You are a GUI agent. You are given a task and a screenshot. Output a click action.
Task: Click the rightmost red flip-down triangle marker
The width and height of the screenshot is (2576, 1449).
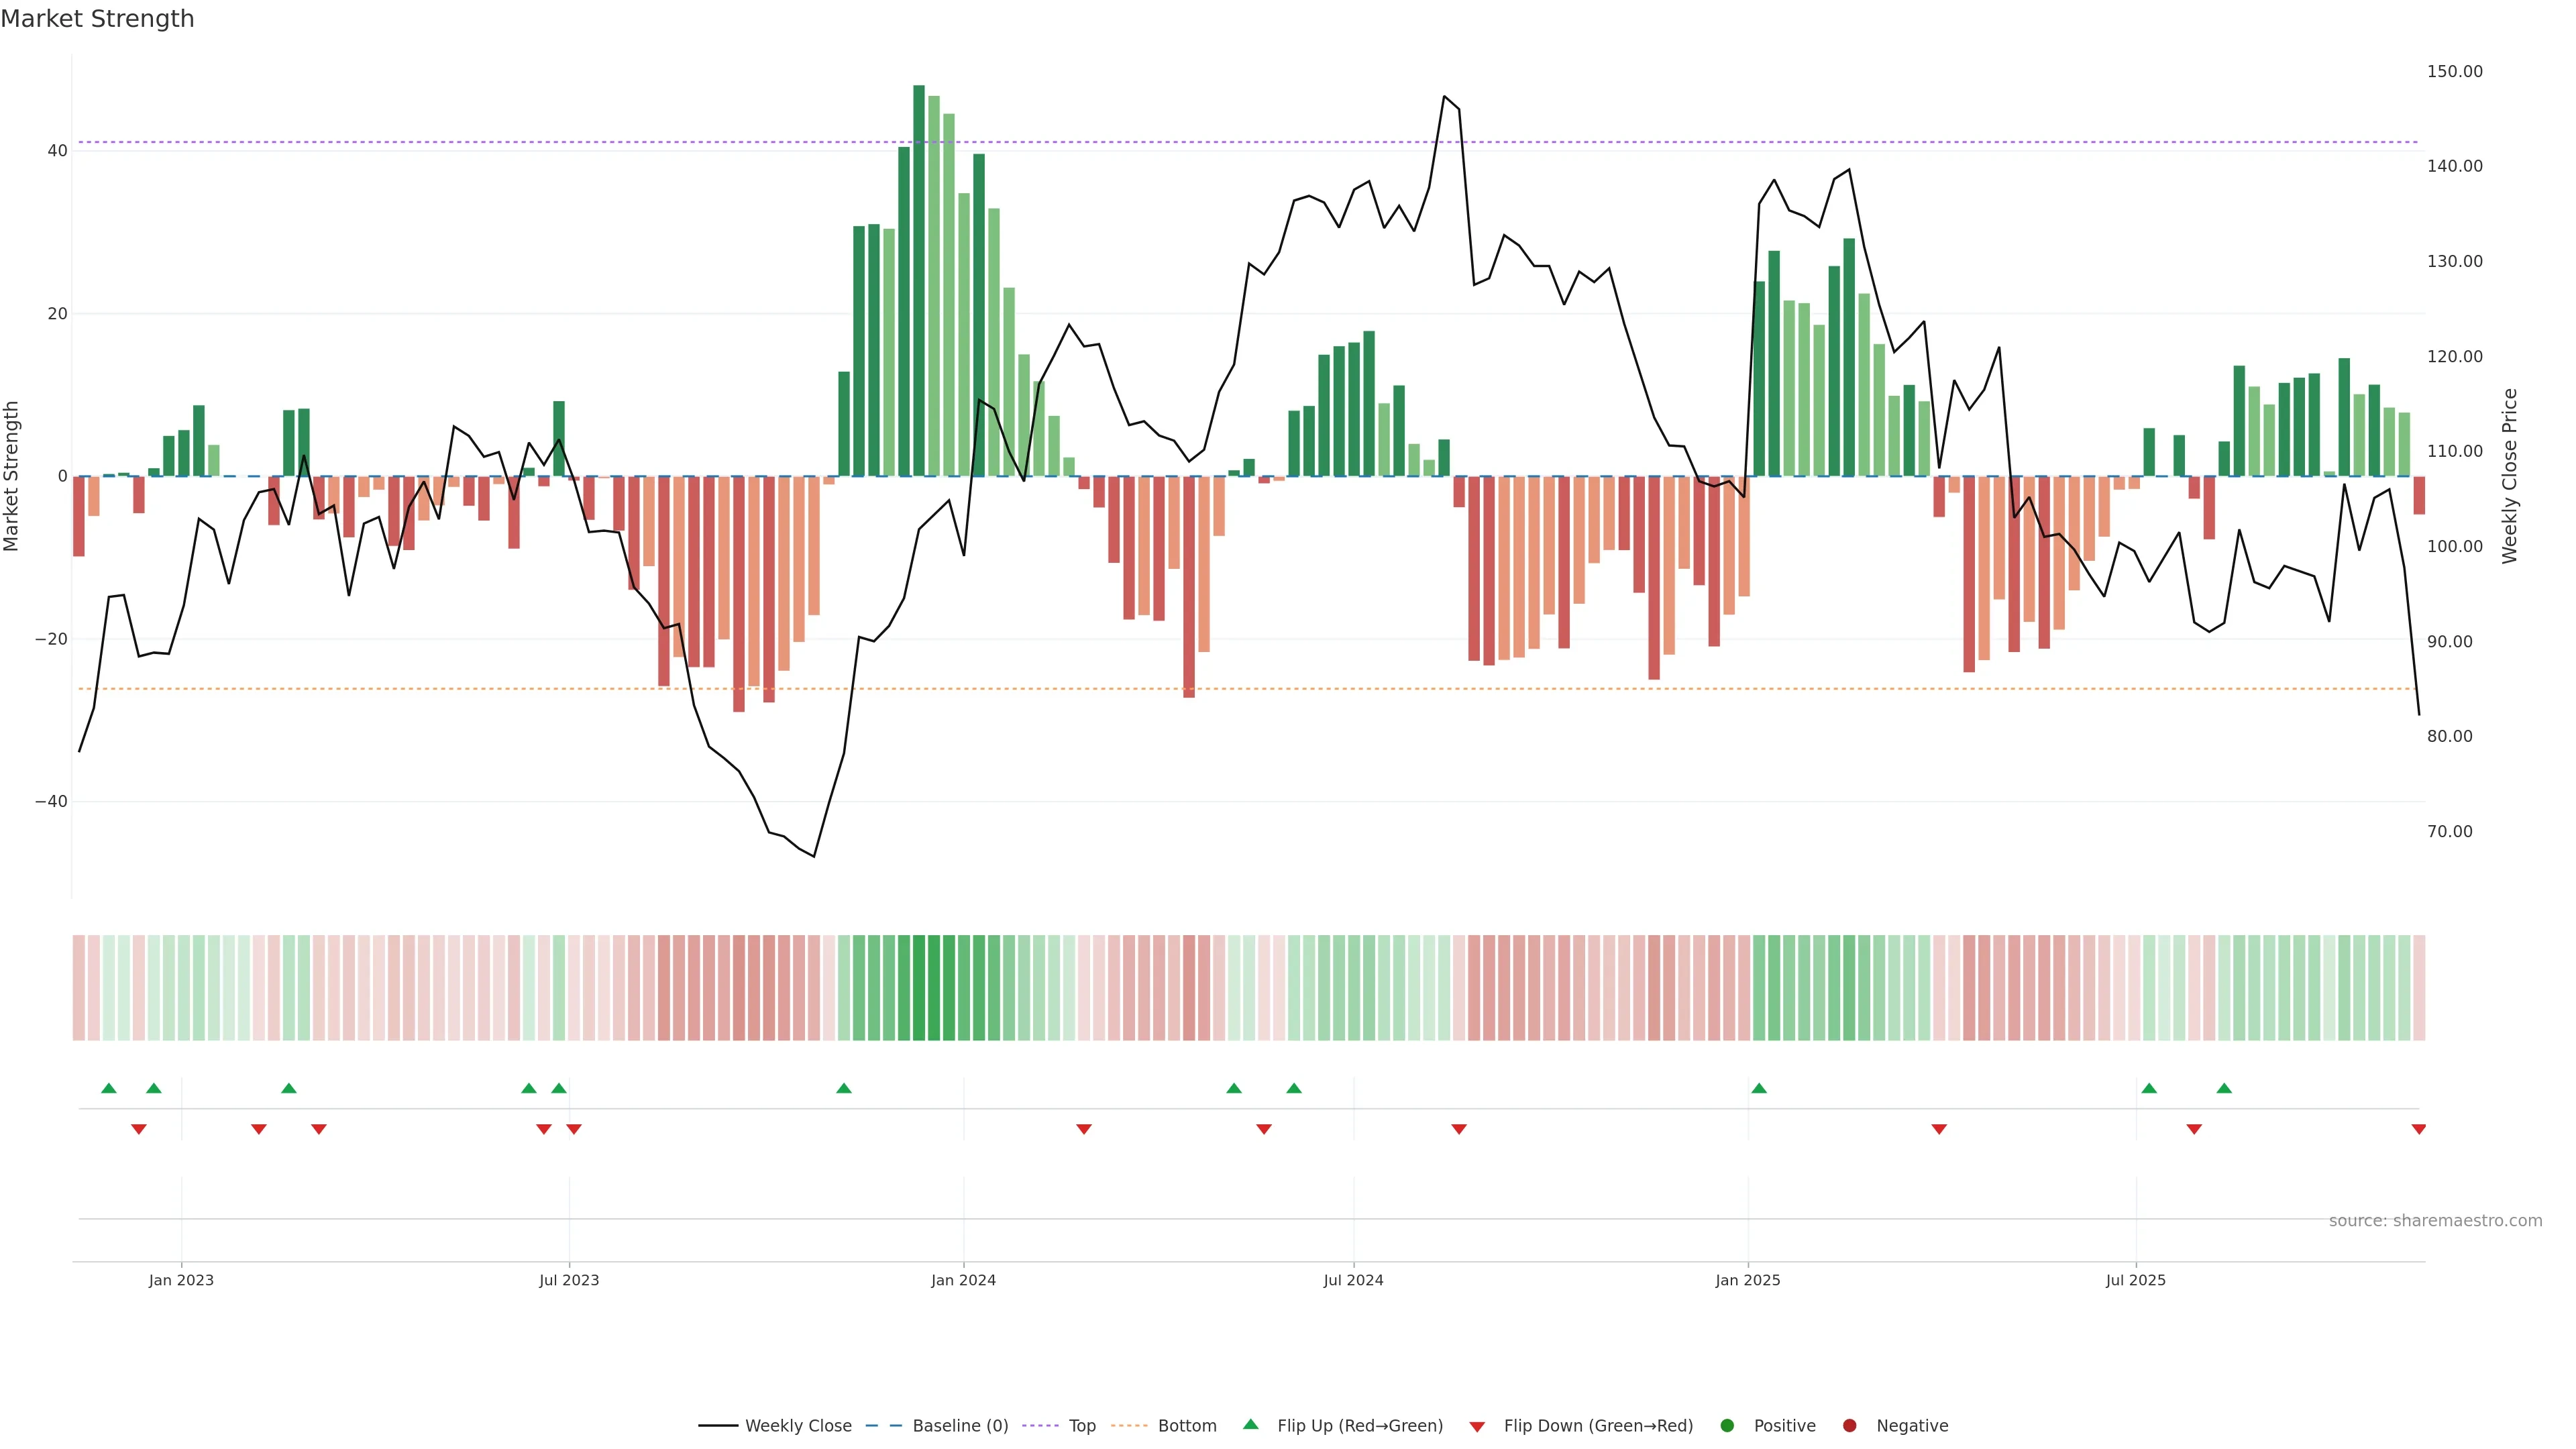click(x=2419, y=1129)
